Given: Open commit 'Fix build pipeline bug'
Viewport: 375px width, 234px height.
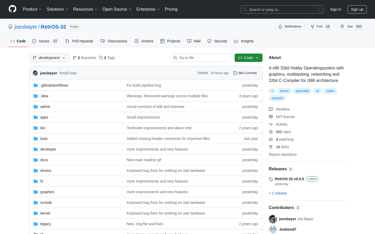Looking at the screenshot, I should (144, 85).
